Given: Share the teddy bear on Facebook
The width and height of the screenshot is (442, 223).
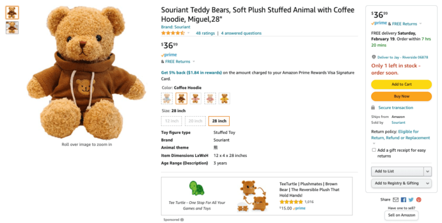Looking at the screenshot, I should click(403, 199).
